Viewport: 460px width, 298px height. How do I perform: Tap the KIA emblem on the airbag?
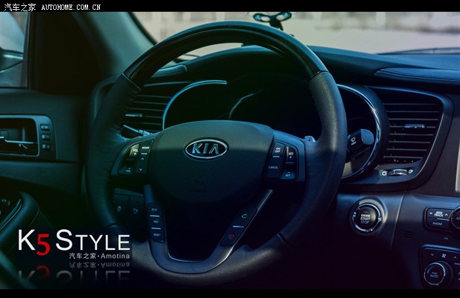(x=206, y=149)
